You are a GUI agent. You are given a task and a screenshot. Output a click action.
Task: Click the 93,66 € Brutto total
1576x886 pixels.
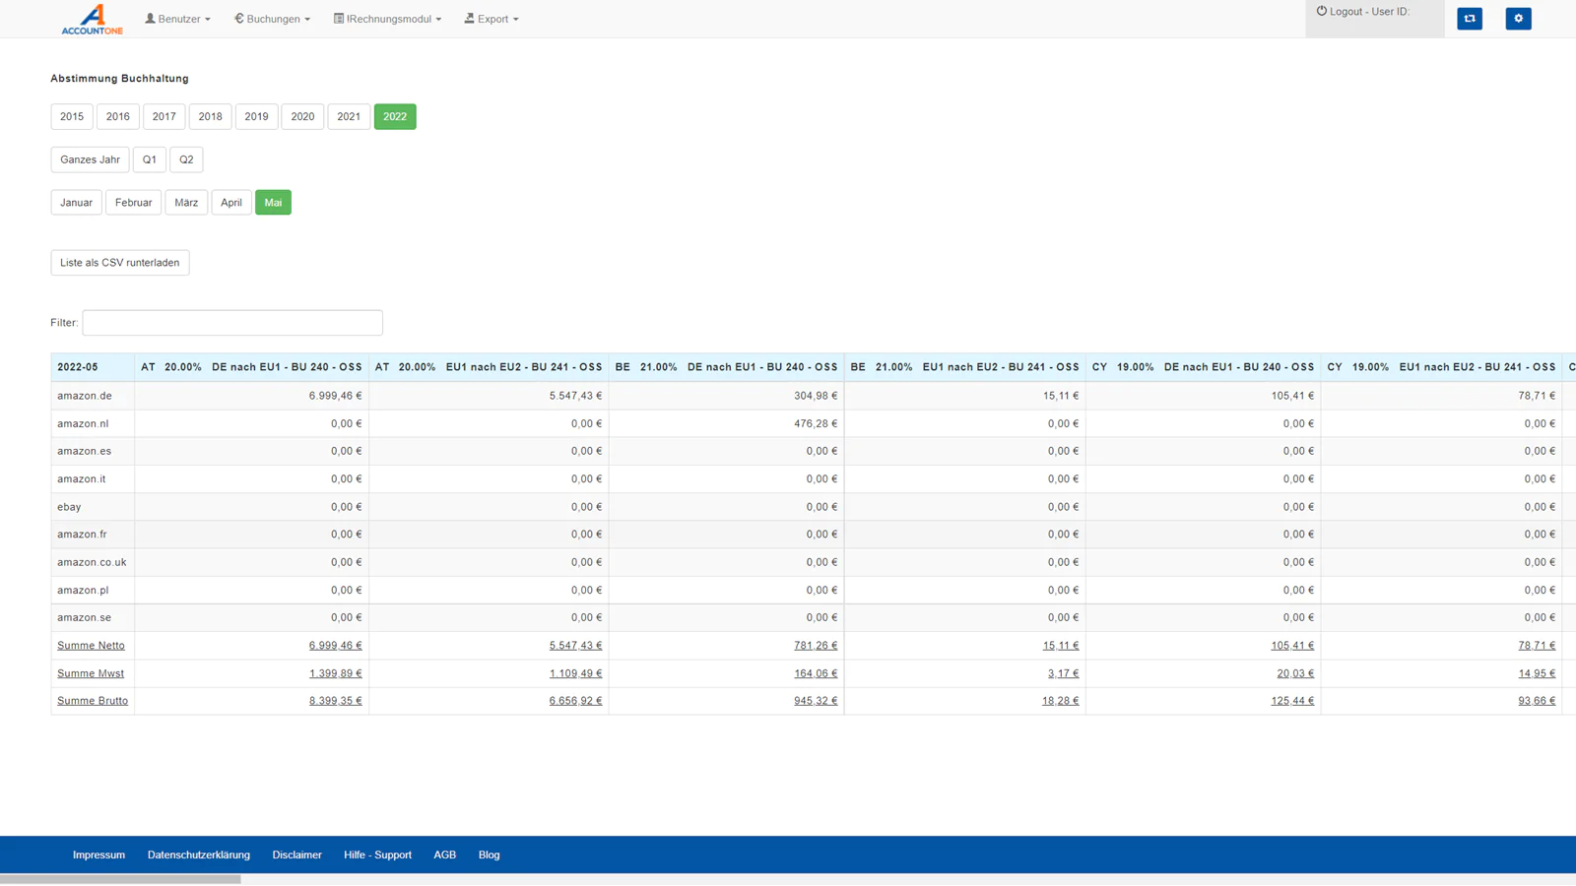[1537, 701]
